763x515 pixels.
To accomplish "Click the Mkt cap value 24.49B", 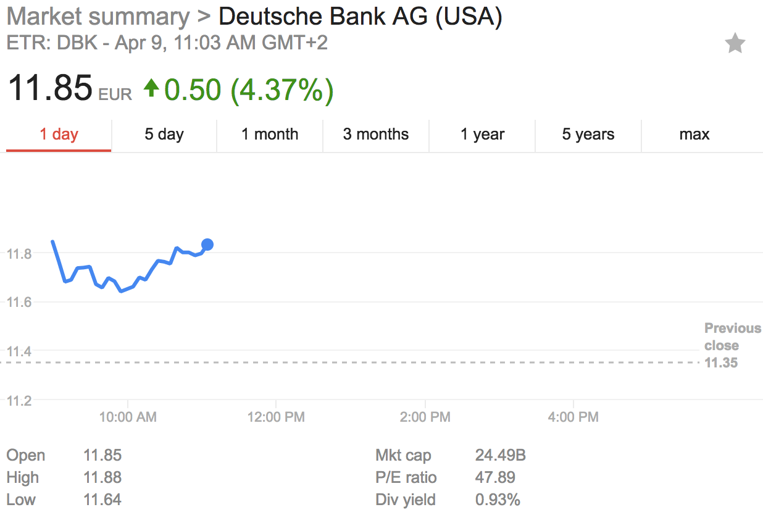I will pyautogui.click(x=501, y=456).
